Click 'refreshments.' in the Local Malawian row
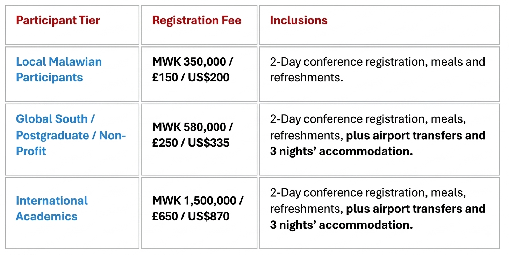509x255 pixels. pos(307,77)
